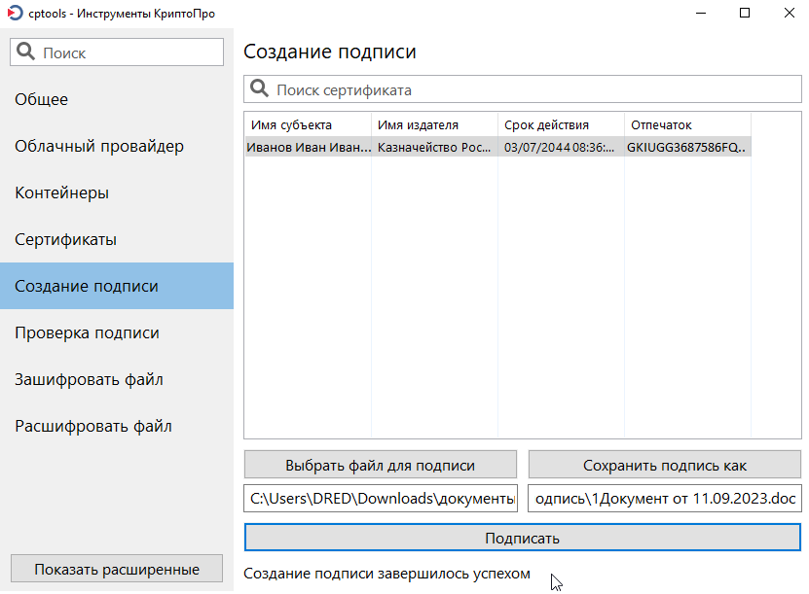
Task: Switch to the Сертификаты section
Action: pos(65,239)
